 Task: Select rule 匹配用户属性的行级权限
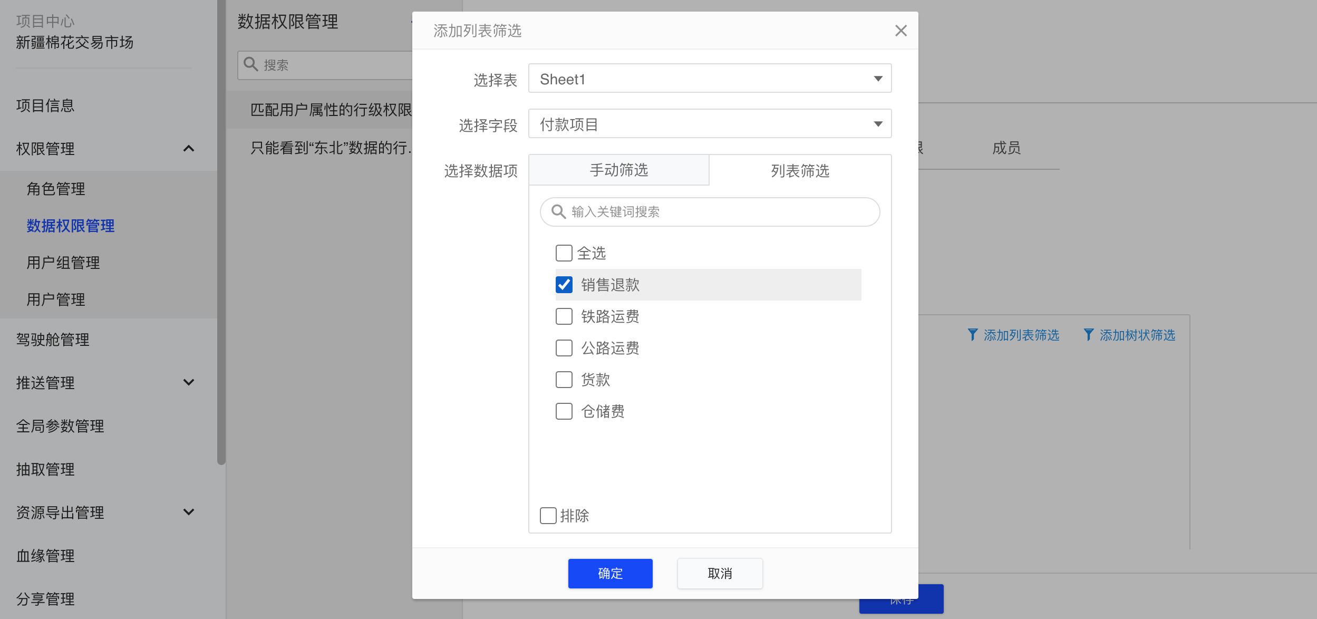(x=319, y=110)
